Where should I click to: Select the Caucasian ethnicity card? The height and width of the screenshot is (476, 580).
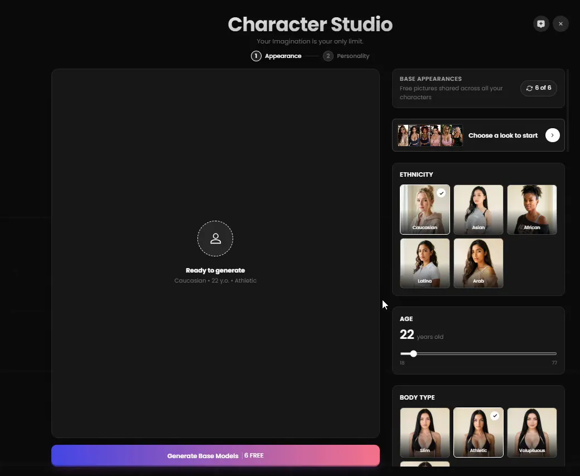[x=424, y=210]
